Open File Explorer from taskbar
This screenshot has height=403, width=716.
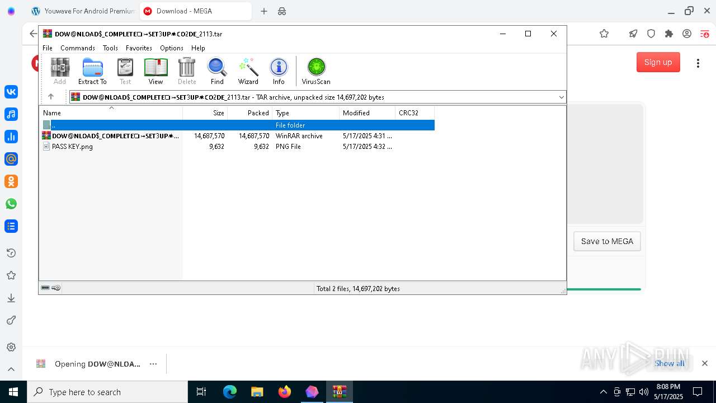(x=257, y=392)
